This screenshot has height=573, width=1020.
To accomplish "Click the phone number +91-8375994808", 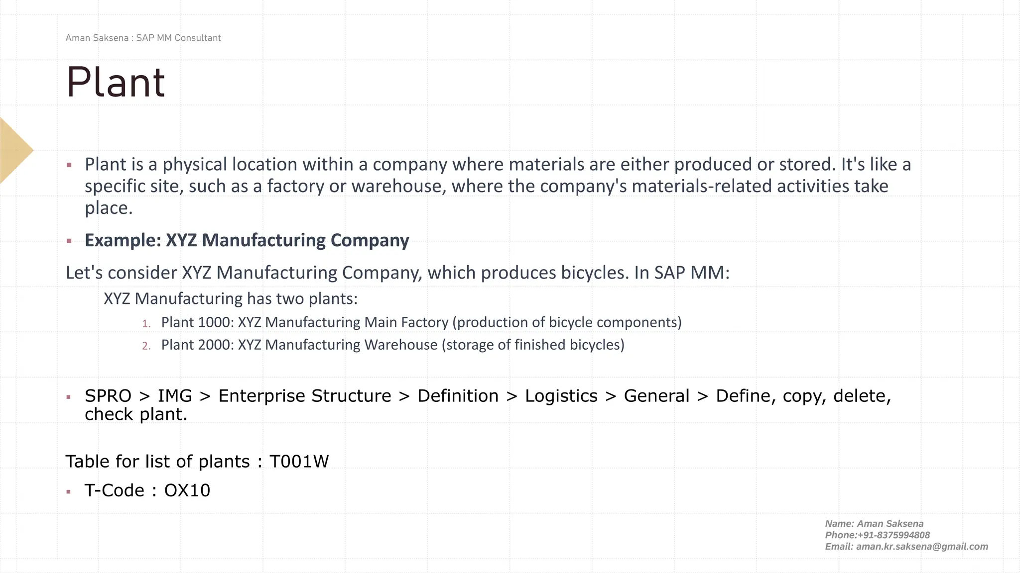I will click(893, 535).
